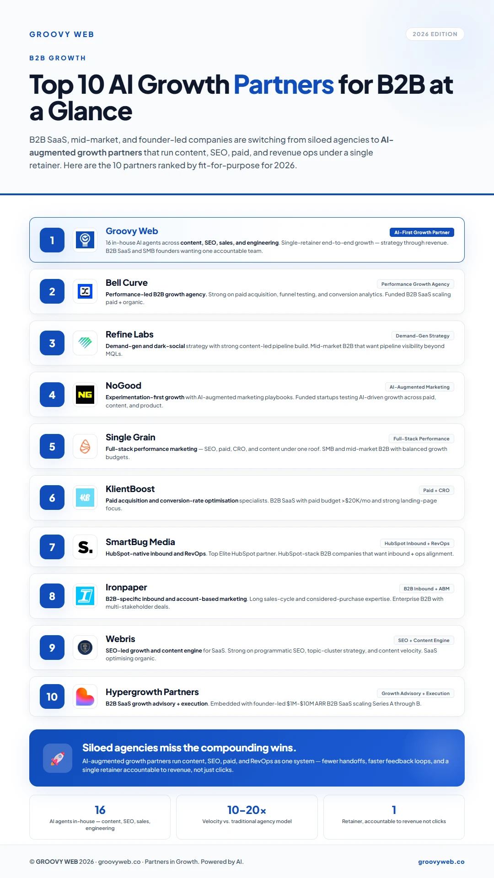
Task: Click the Groovy Web logo icon
Action: click(x=85, y=240)
